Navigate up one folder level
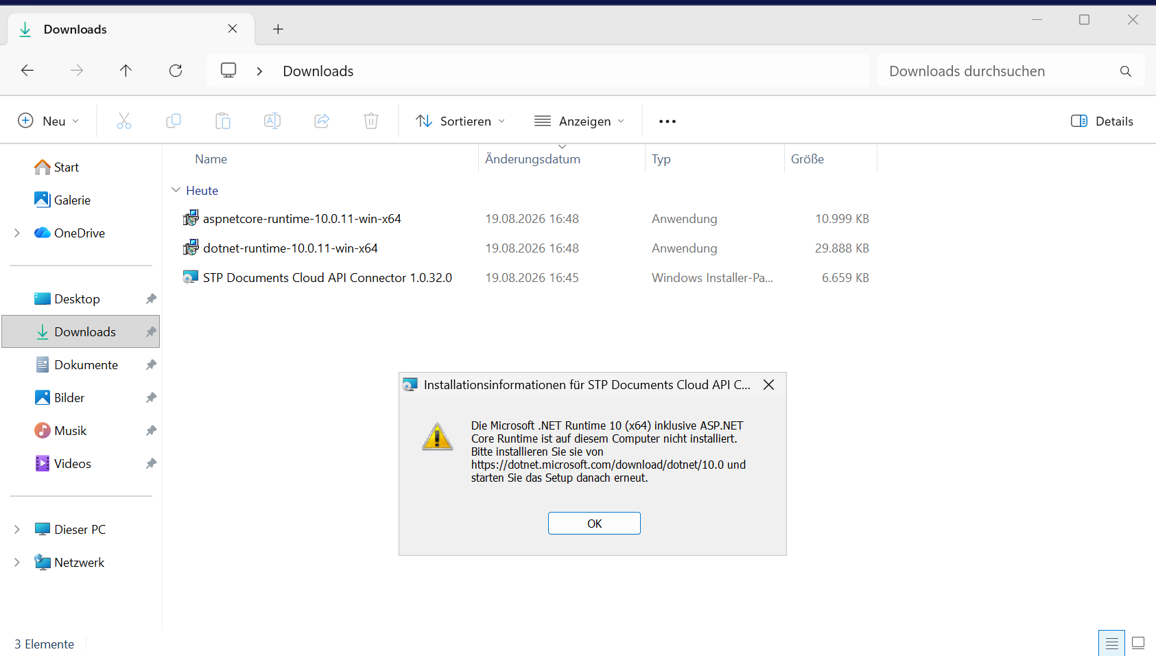The height and width of the screenshot is (656, 1156). (126, 71)
